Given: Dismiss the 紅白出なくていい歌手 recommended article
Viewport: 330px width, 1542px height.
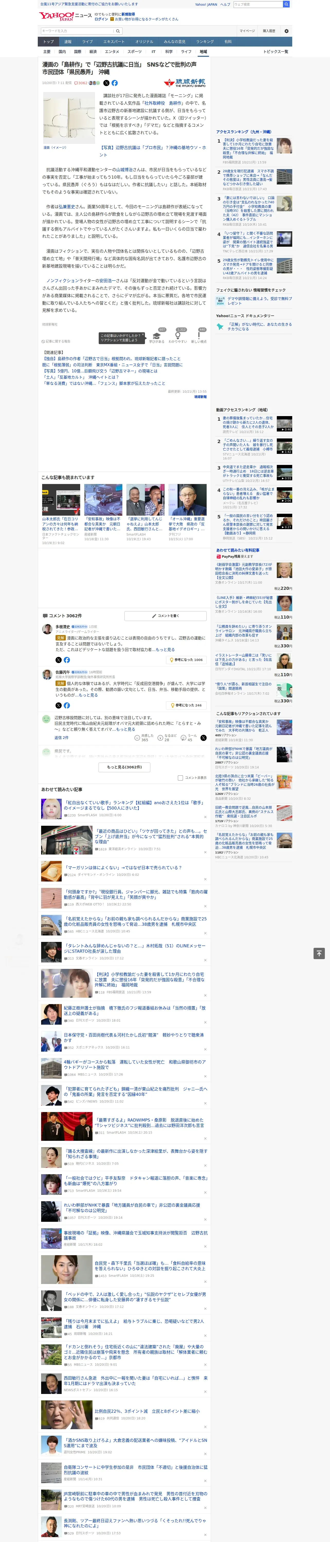Looking at the screenshot, I should pyautogui.click(x=205, y=816).
